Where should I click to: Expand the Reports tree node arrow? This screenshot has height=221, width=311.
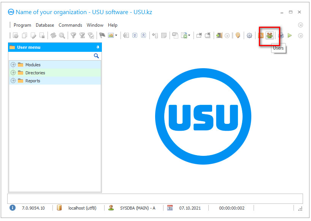tap(13, 80)
